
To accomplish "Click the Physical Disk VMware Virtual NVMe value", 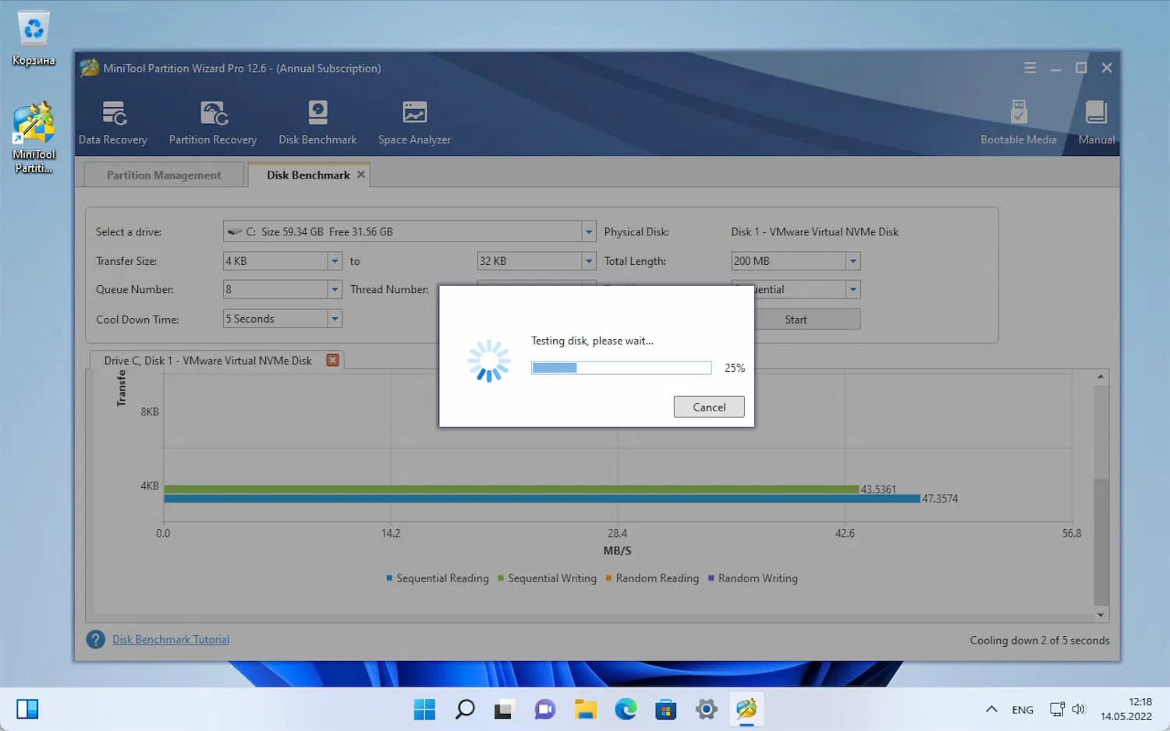I will tap(815, 231).
